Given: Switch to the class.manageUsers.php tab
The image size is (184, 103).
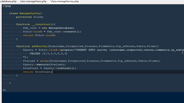Looking at the screenshot, I should coord(33,1).
